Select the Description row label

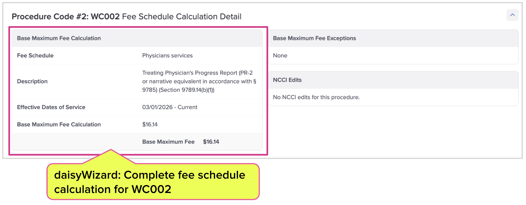click(32, 81)
